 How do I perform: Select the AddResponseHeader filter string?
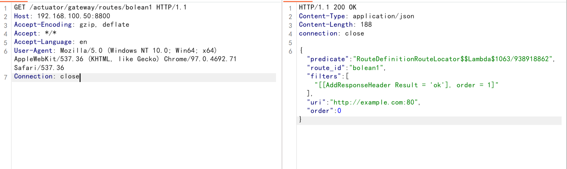[x=406, y=85]
